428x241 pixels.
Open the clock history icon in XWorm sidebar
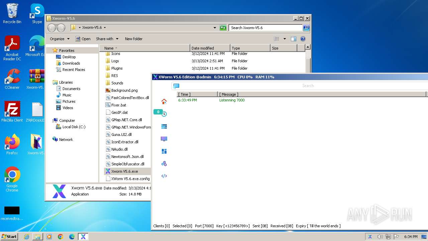point(164,114)
